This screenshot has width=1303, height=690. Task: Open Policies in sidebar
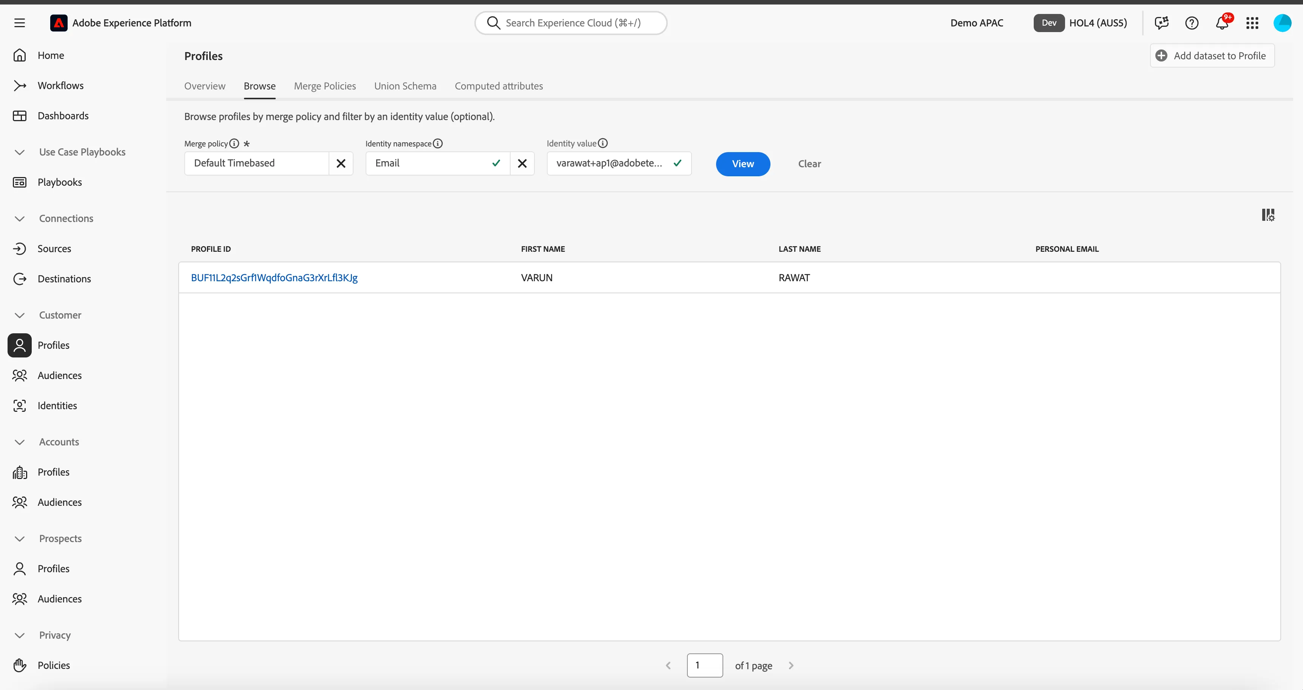click(x=54, y=665)
